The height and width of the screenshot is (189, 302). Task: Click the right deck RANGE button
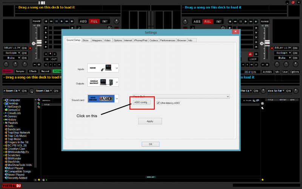tap(265, 22)
